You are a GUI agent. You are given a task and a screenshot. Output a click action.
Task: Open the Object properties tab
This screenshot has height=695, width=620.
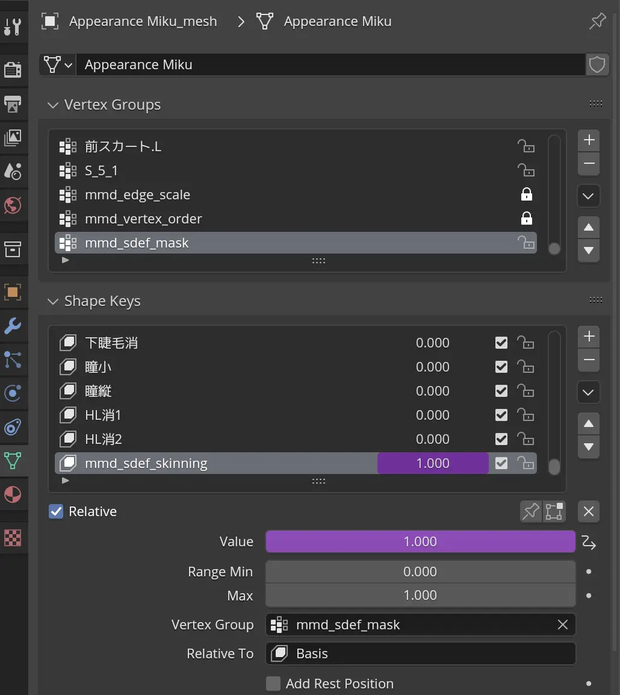click(x=13, y=292)
